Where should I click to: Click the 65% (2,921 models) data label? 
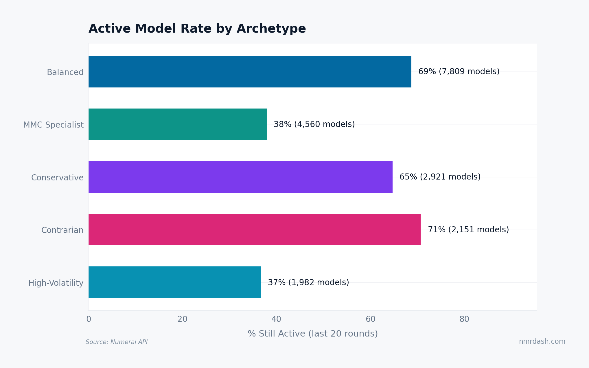coord(440,177)
